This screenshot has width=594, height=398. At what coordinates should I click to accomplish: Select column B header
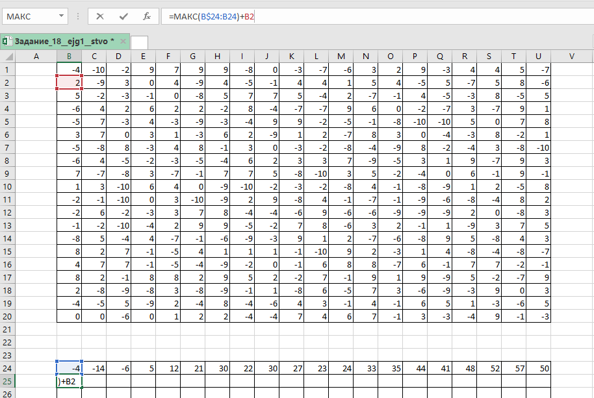68,56
